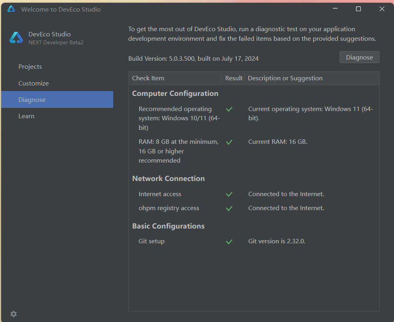The height and width of the screenshot is (322, 394).
Task: Click the operating system check mark
Action: (229, 109)
